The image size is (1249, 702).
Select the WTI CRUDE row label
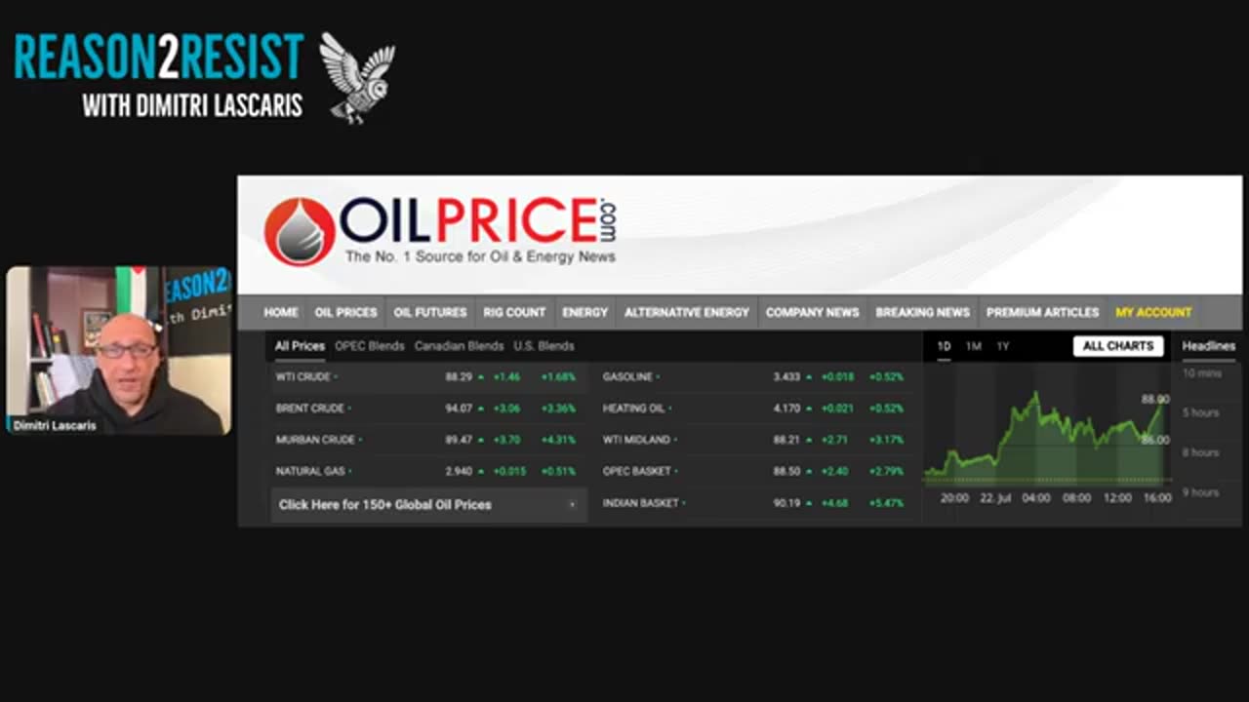click(303, 376)
